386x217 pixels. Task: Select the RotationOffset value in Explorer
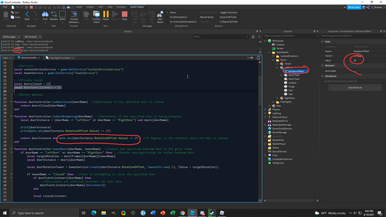pyautogui.click(x=296, y=71)
